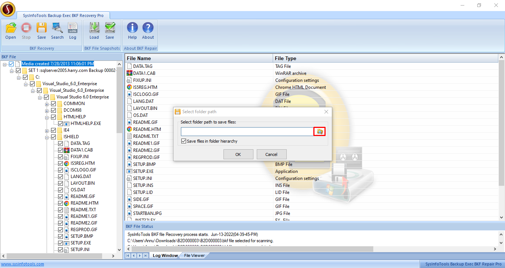Click the Open toolbar icon
505x268 pixels.
pyautogui.click(x=11, y=31)
